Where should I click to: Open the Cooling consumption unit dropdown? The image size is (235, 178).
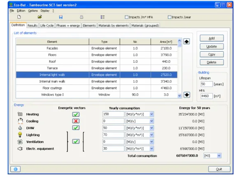click(151, 121)
